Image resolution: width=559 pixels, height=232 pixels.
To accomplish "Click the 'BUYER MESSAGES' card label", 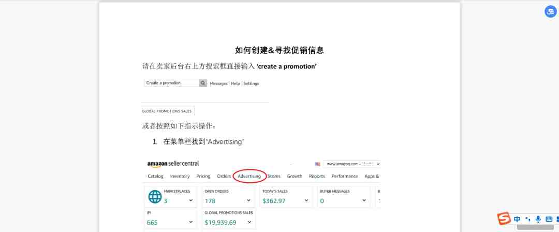I will (x=335, y=191).
